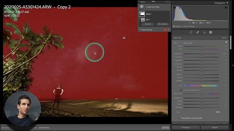This screenshot has height=131, width=234.
Task: Adjust the Blacks slider handle
Action: pyautogui.click(x=201, y=70)
